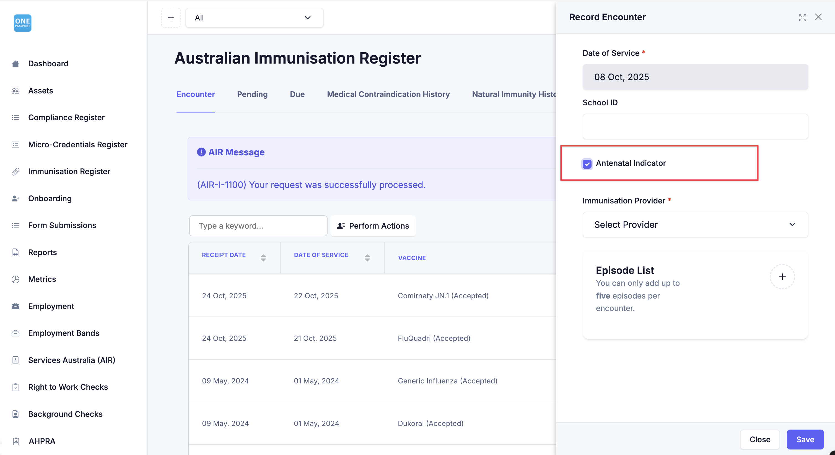This screenshot has width=835, height=455.
Task: Open the Select Provider dropdown
Action: 695,225
